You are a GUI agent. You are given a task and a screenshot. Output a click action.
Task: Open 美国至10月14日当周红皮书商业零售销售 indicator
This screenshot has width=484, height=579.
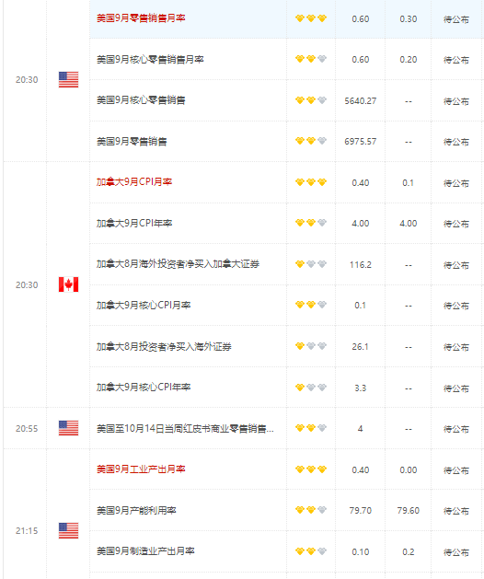point(185,429)
